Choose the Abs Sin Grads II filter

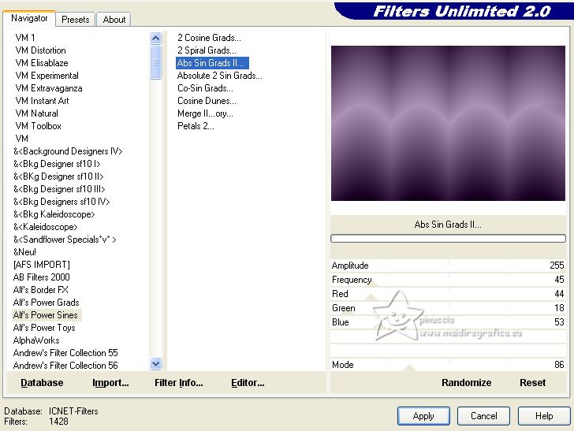click(x=211, y=63)
